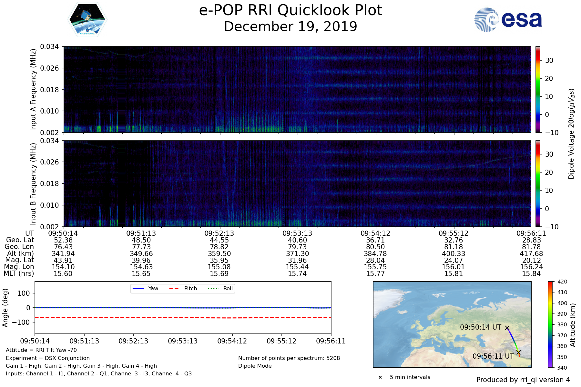
Task: Click the Altitude (km) colorbar
Action: (550, 324)
